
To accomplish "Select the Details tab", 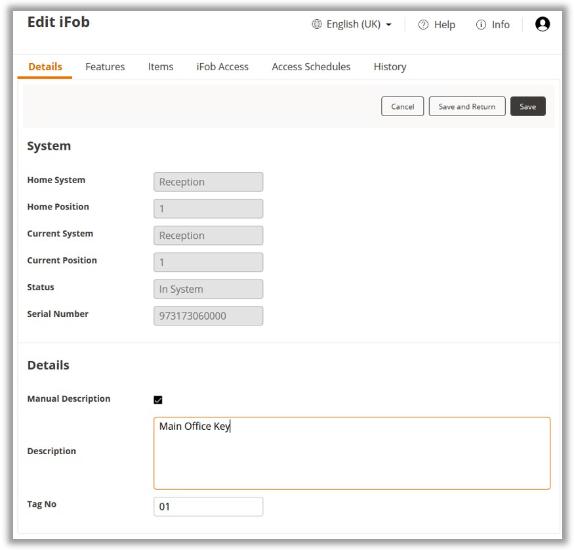I will [45, 67].
